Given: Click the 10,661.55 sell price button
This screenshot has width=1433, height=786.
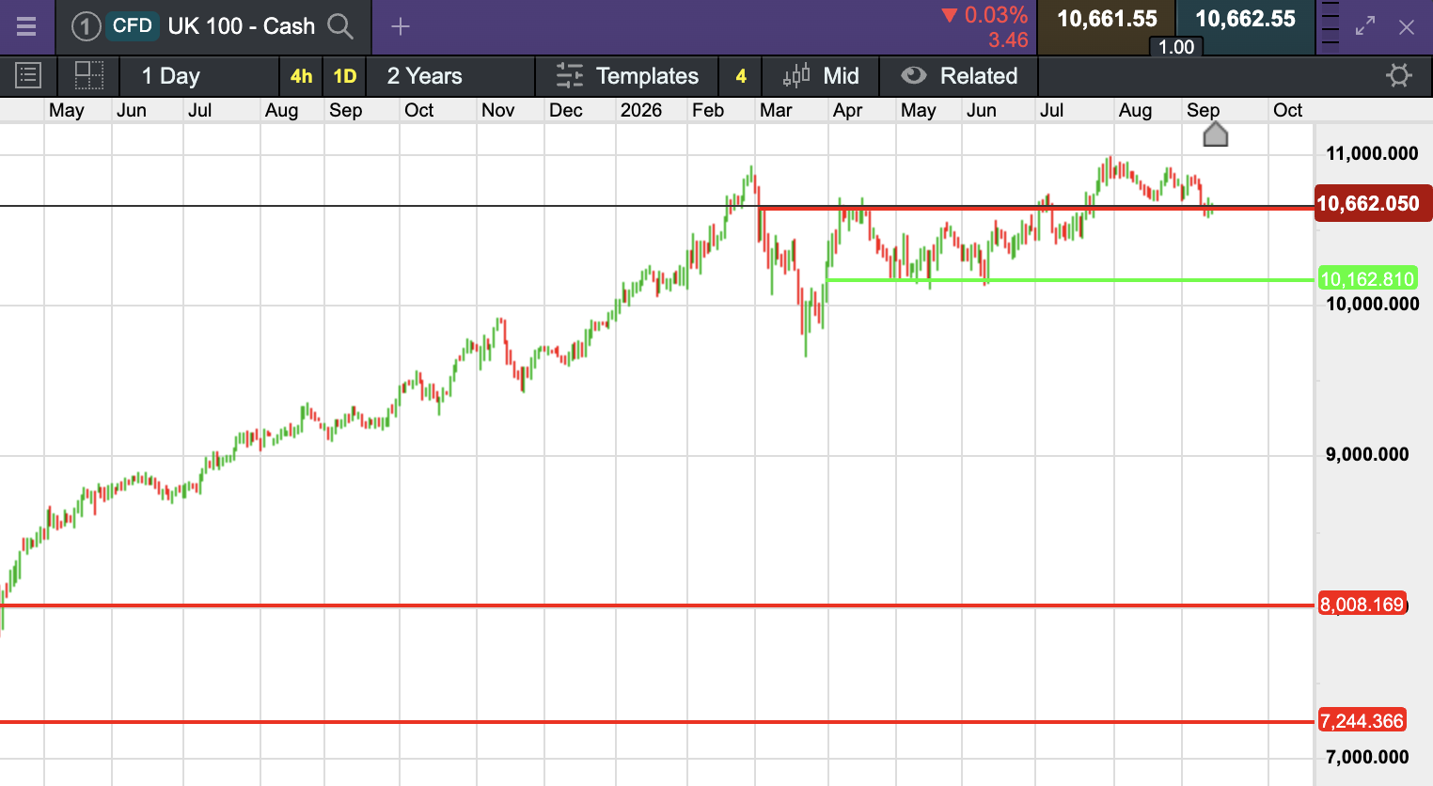Looking at the screenshot, I should coord(1107,20).
